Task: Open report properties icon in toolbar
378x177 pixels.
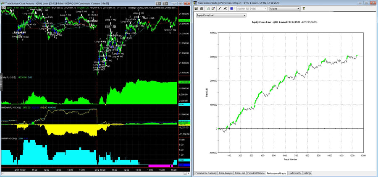Action: [213, 8]
